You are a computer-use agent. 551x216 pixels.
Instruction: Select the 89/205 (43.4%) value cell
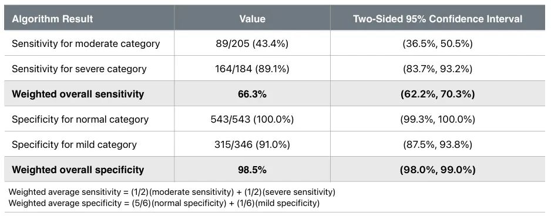tap(252, 43)
